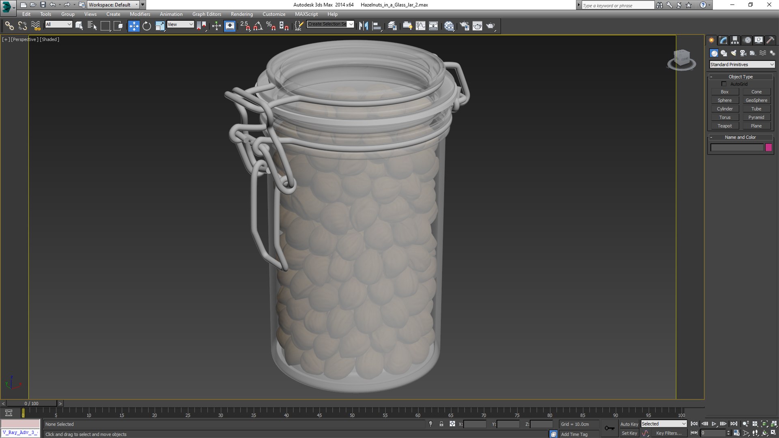Viewport: 779px width, 438px height.
Task: Open the Modify panel tab icon
Action: tap(723, 40)
